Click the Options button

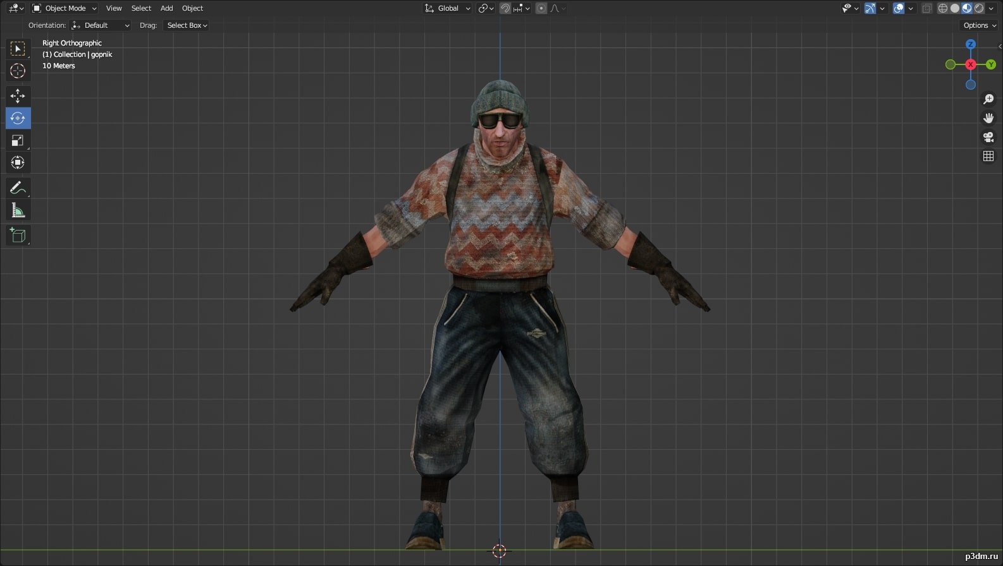[x=979, y=25]
